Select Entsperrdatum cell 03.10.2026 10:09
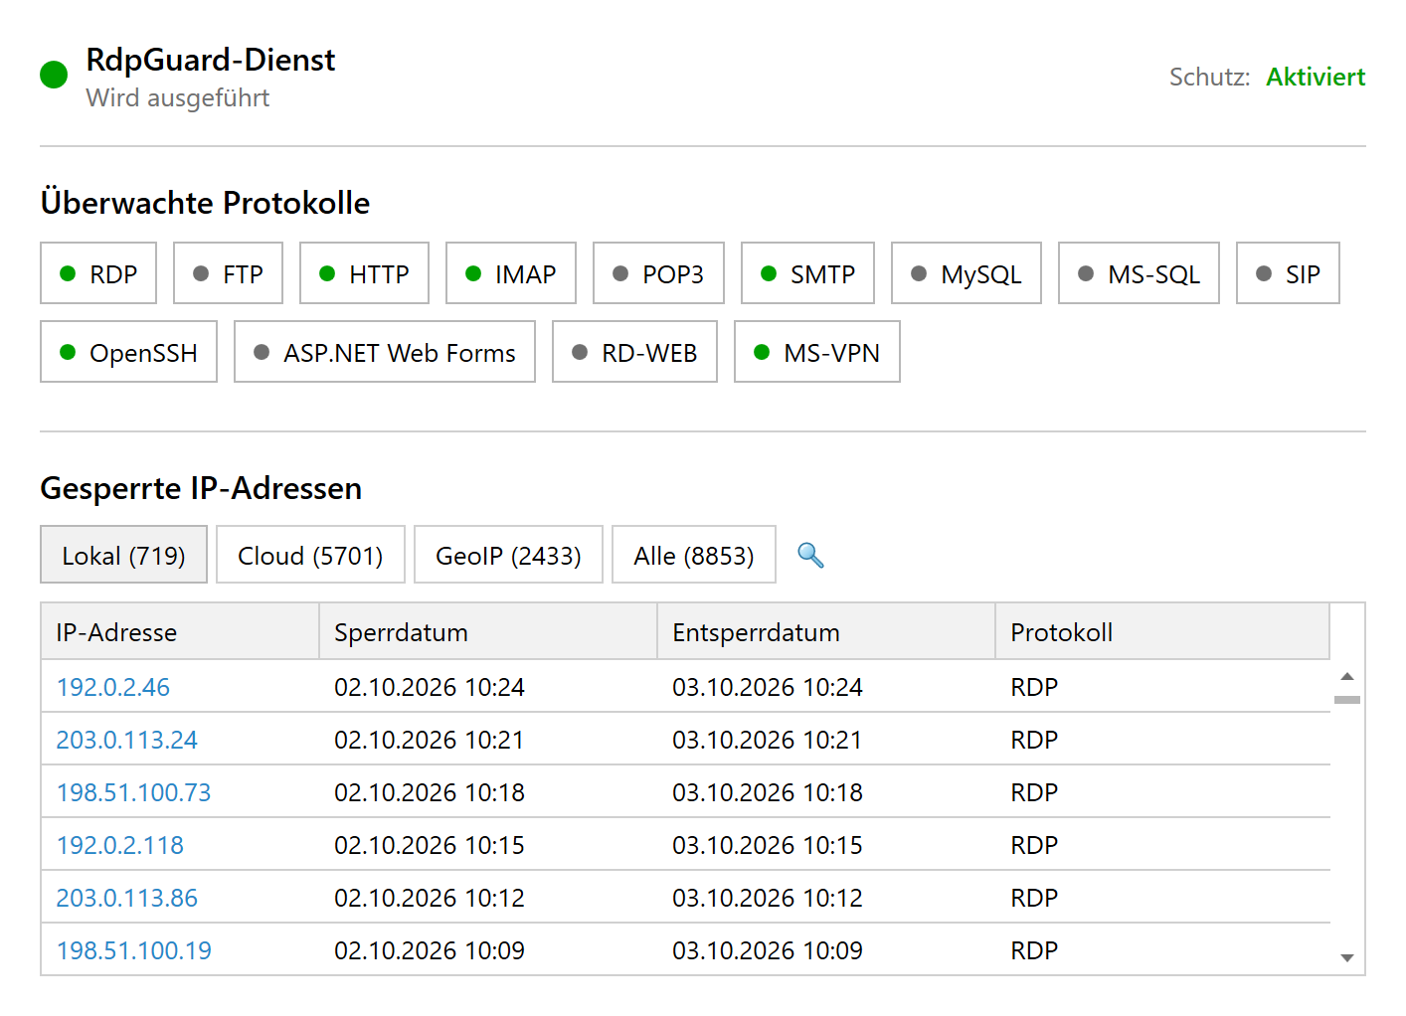The width and height of the screenshot is (1406, 1016). 768,950
